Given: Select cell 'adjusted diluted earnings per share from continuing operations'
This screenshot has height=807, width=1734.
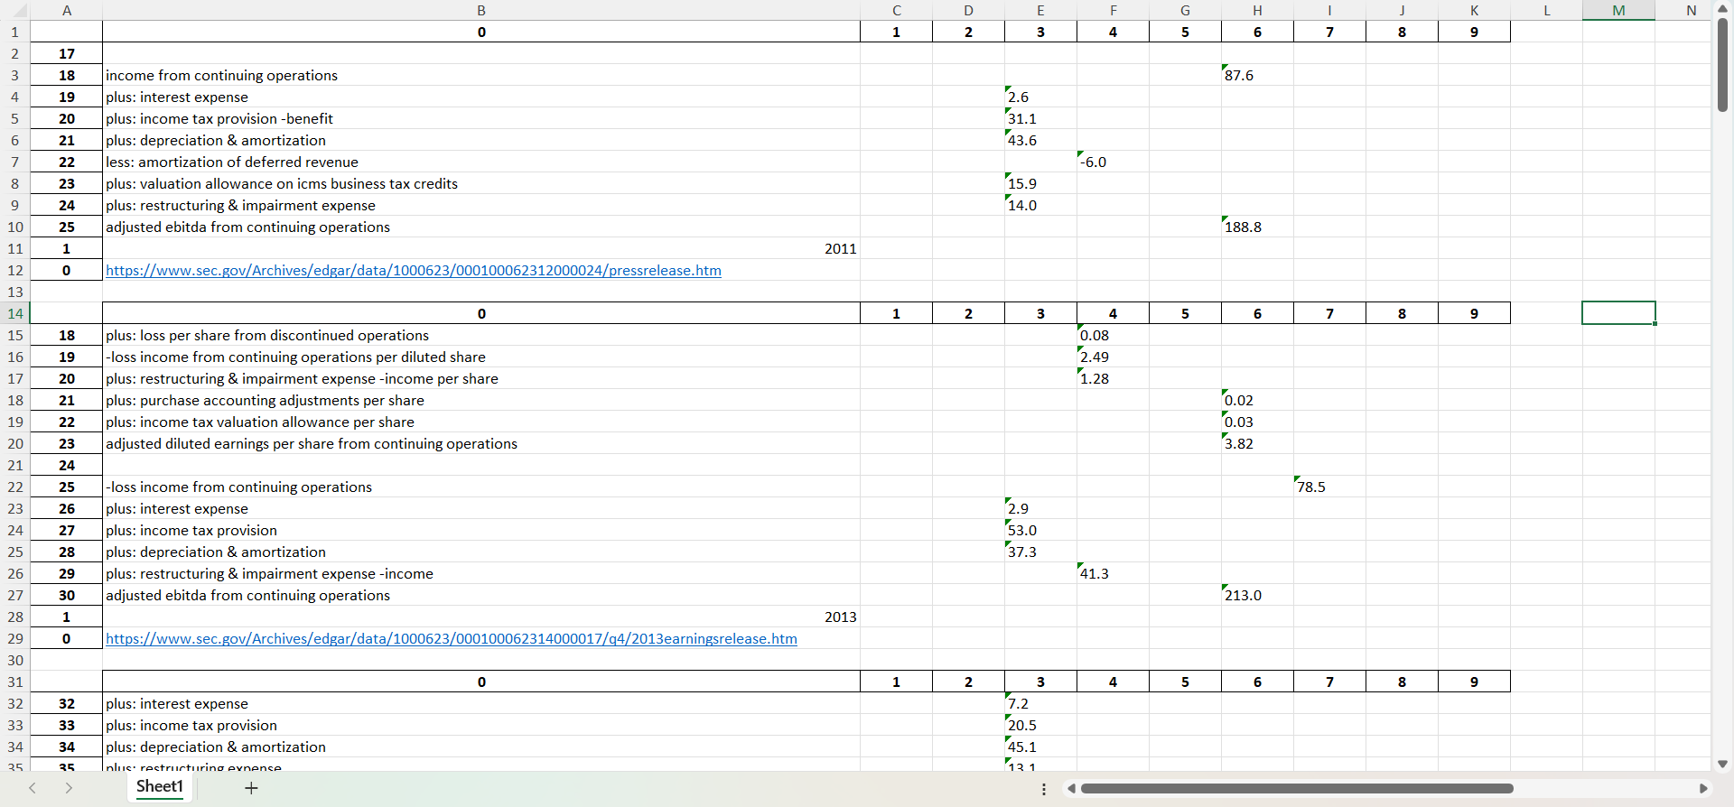Looking at the screenshot, I should [x=481, y=443].
